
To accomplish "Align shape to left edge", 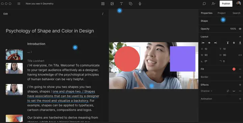I will coord(203,43).
